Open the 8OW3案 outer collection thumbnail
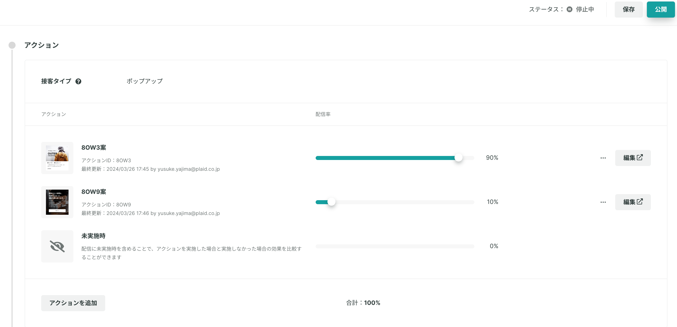Image resolution: width=677 pixels, height=327 pixels. [57, 158]
